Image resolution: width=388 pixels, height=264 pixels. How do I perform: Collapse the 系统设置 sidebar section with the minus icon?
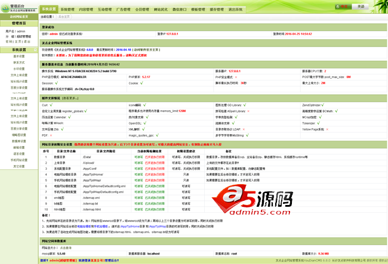pyautogui.click(x=35, y=50)
